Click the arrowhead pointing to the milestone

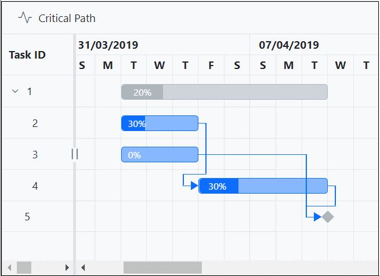(317, 217)
